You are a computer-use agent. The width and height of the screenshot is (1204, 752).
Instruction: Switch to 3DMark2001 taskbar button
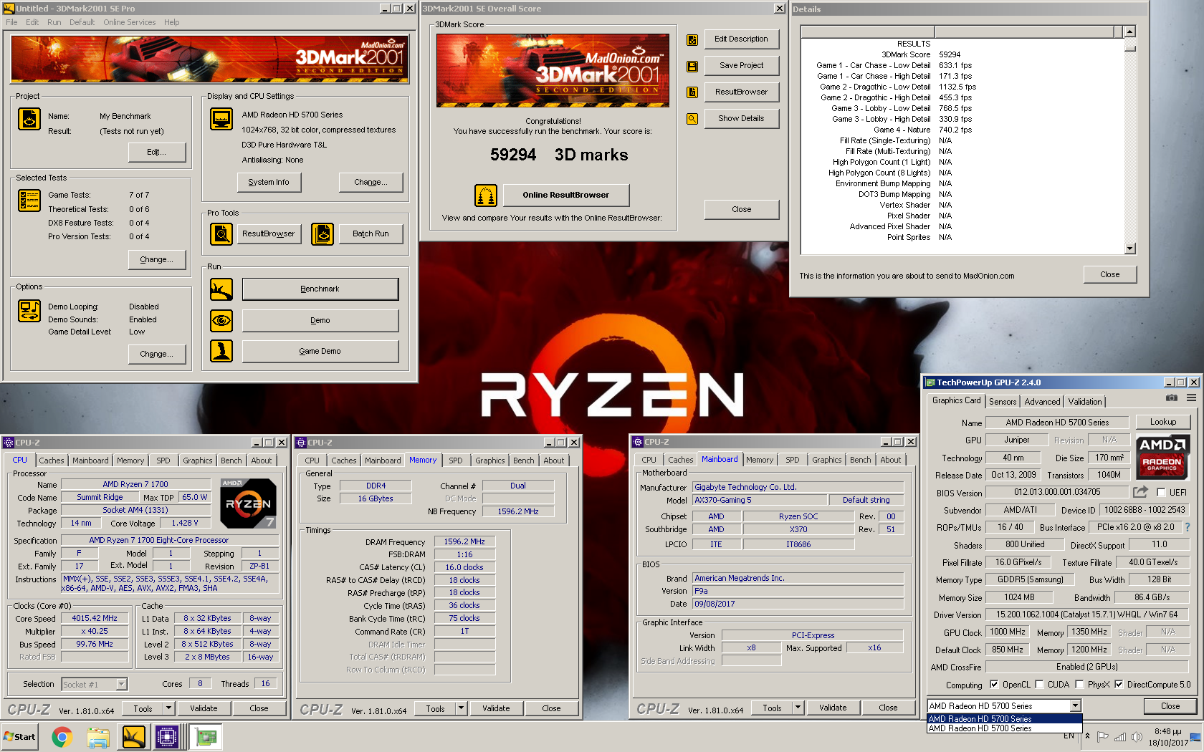click(134, 736)
